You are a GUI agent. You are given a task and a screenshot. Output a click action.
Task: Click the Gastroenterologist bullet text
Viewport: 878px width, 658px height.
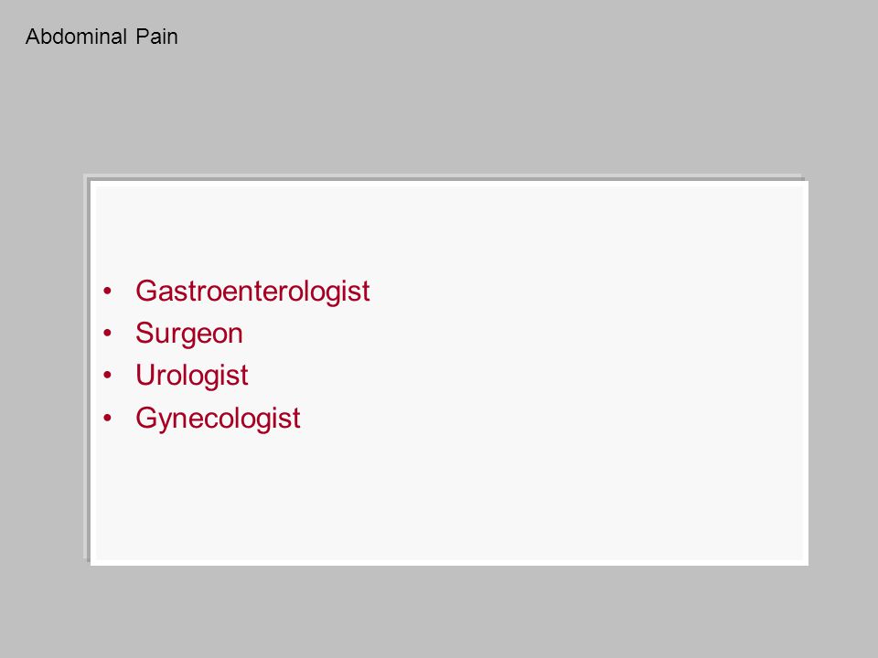[252, 292]
